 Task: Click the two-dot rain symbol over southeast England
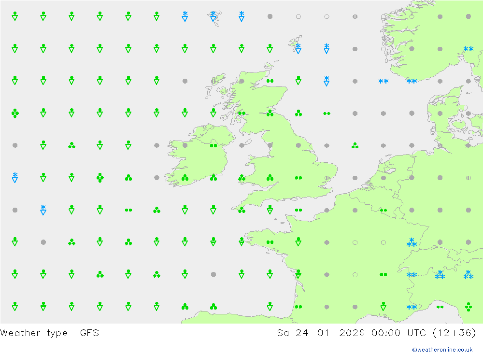pos(298,178)
